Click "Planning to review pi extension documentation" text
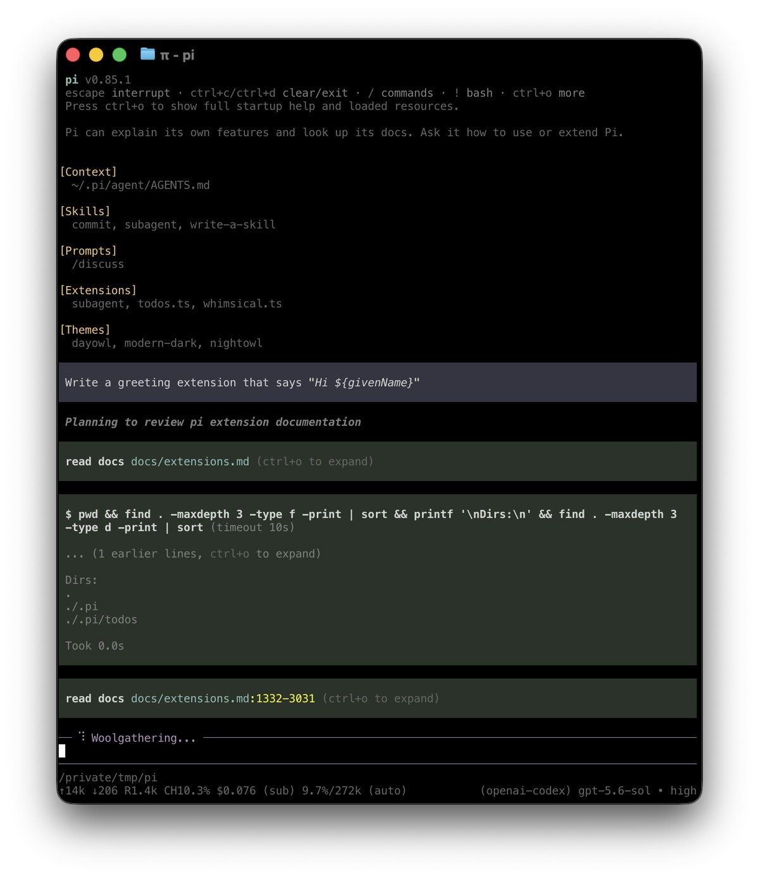The height and width of the screenshot is (879, 759). point(213,422)
